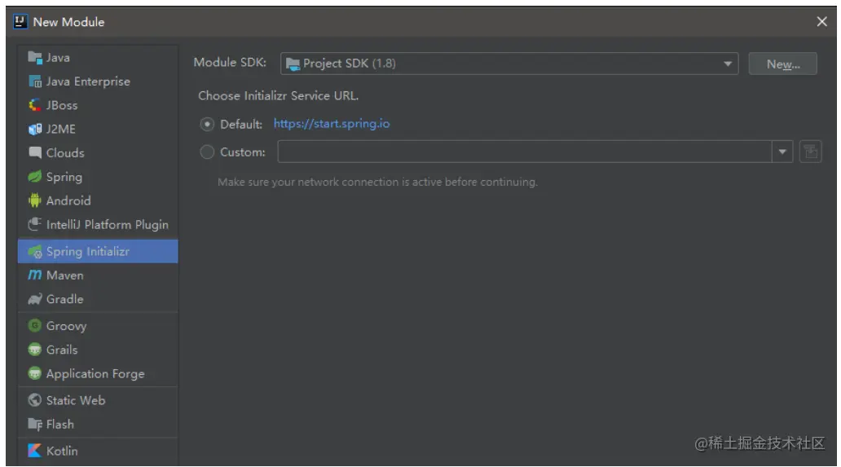Select the Static Web entry

pyautogui.click(x=98, y=400)
